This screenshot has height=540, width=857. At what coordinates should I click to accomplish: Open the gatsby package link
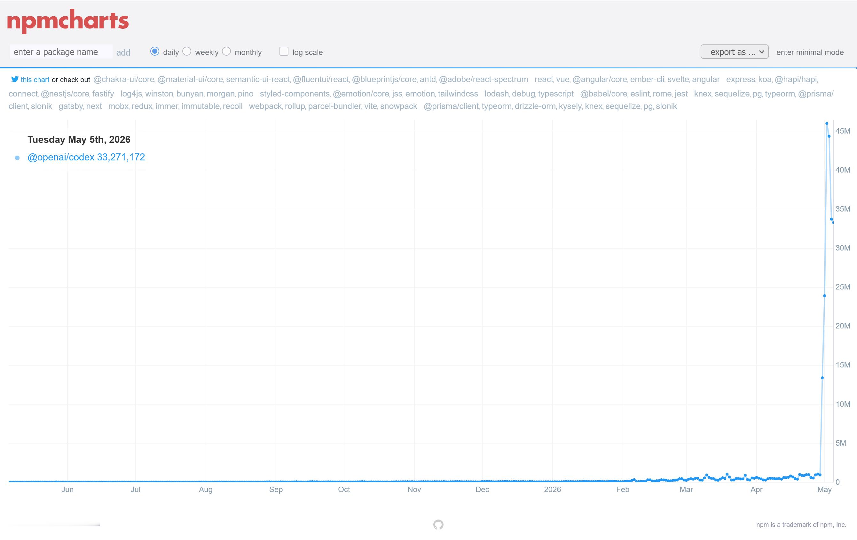(x=70, y=106)
